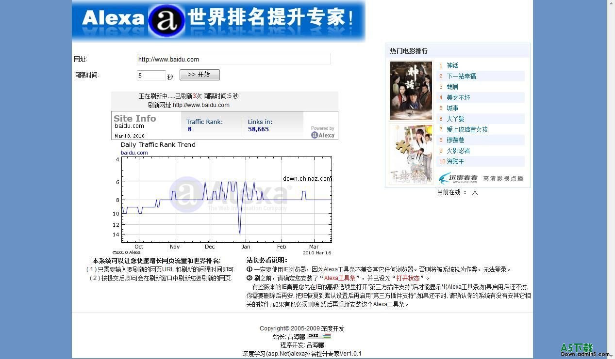Click the Links in value 58,665
Viewport: 615px width, 359px height.
(258, 129)
